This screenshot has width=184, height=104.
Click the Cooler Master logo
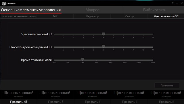4,4
